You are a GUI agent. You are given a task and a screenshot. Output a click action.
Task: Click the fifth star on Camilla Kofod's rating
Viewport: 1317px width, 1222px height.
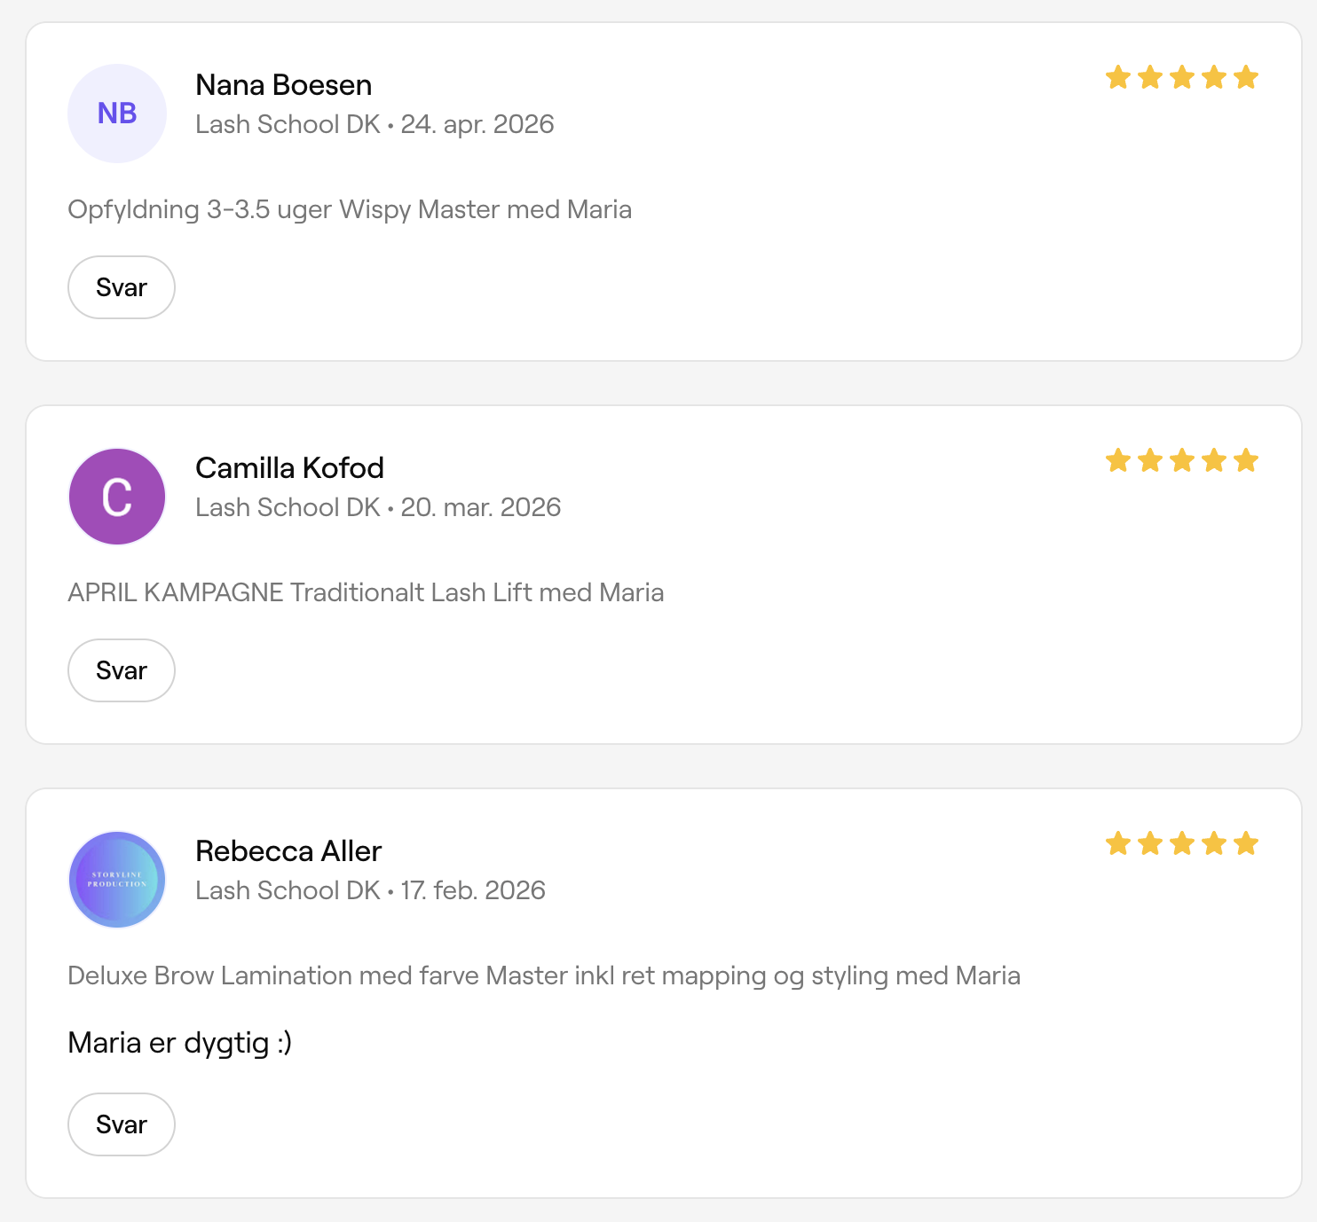[1246, 460]
